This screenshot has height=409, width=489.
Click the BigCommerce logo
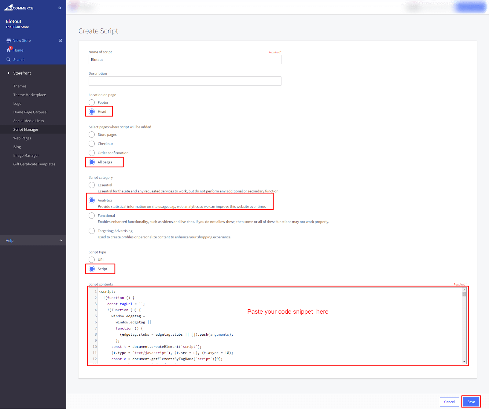[19, 8]
